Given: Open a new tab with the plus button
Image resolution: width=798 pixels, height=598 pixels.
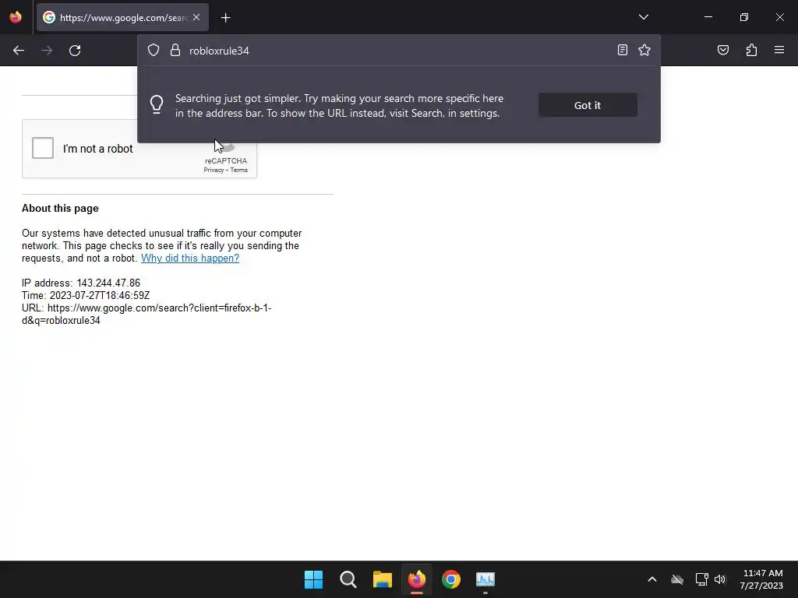Looking at the screenshot, I should [x=225, y=18].
